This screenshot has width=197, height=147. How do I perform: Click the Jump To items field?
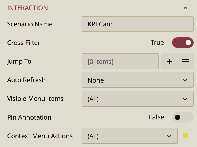pyautogui.click(x=120, y=62)
